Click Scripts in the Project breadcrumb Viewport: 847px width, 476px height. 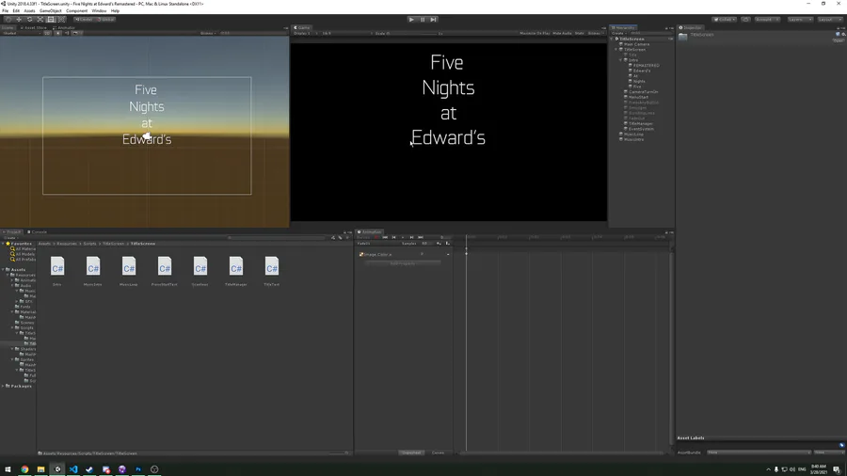(x=89, y=244)
